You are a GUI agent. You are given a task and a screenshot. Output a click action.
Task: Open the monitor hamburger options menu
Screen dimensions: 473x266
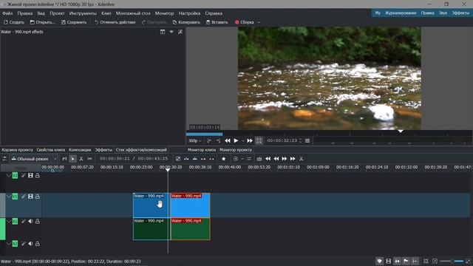tap(307, 140)
